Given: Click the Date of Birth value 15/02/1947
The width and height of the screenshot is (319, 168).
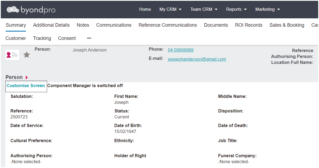Looking at the screenshot, I should [x=125, y=132].
